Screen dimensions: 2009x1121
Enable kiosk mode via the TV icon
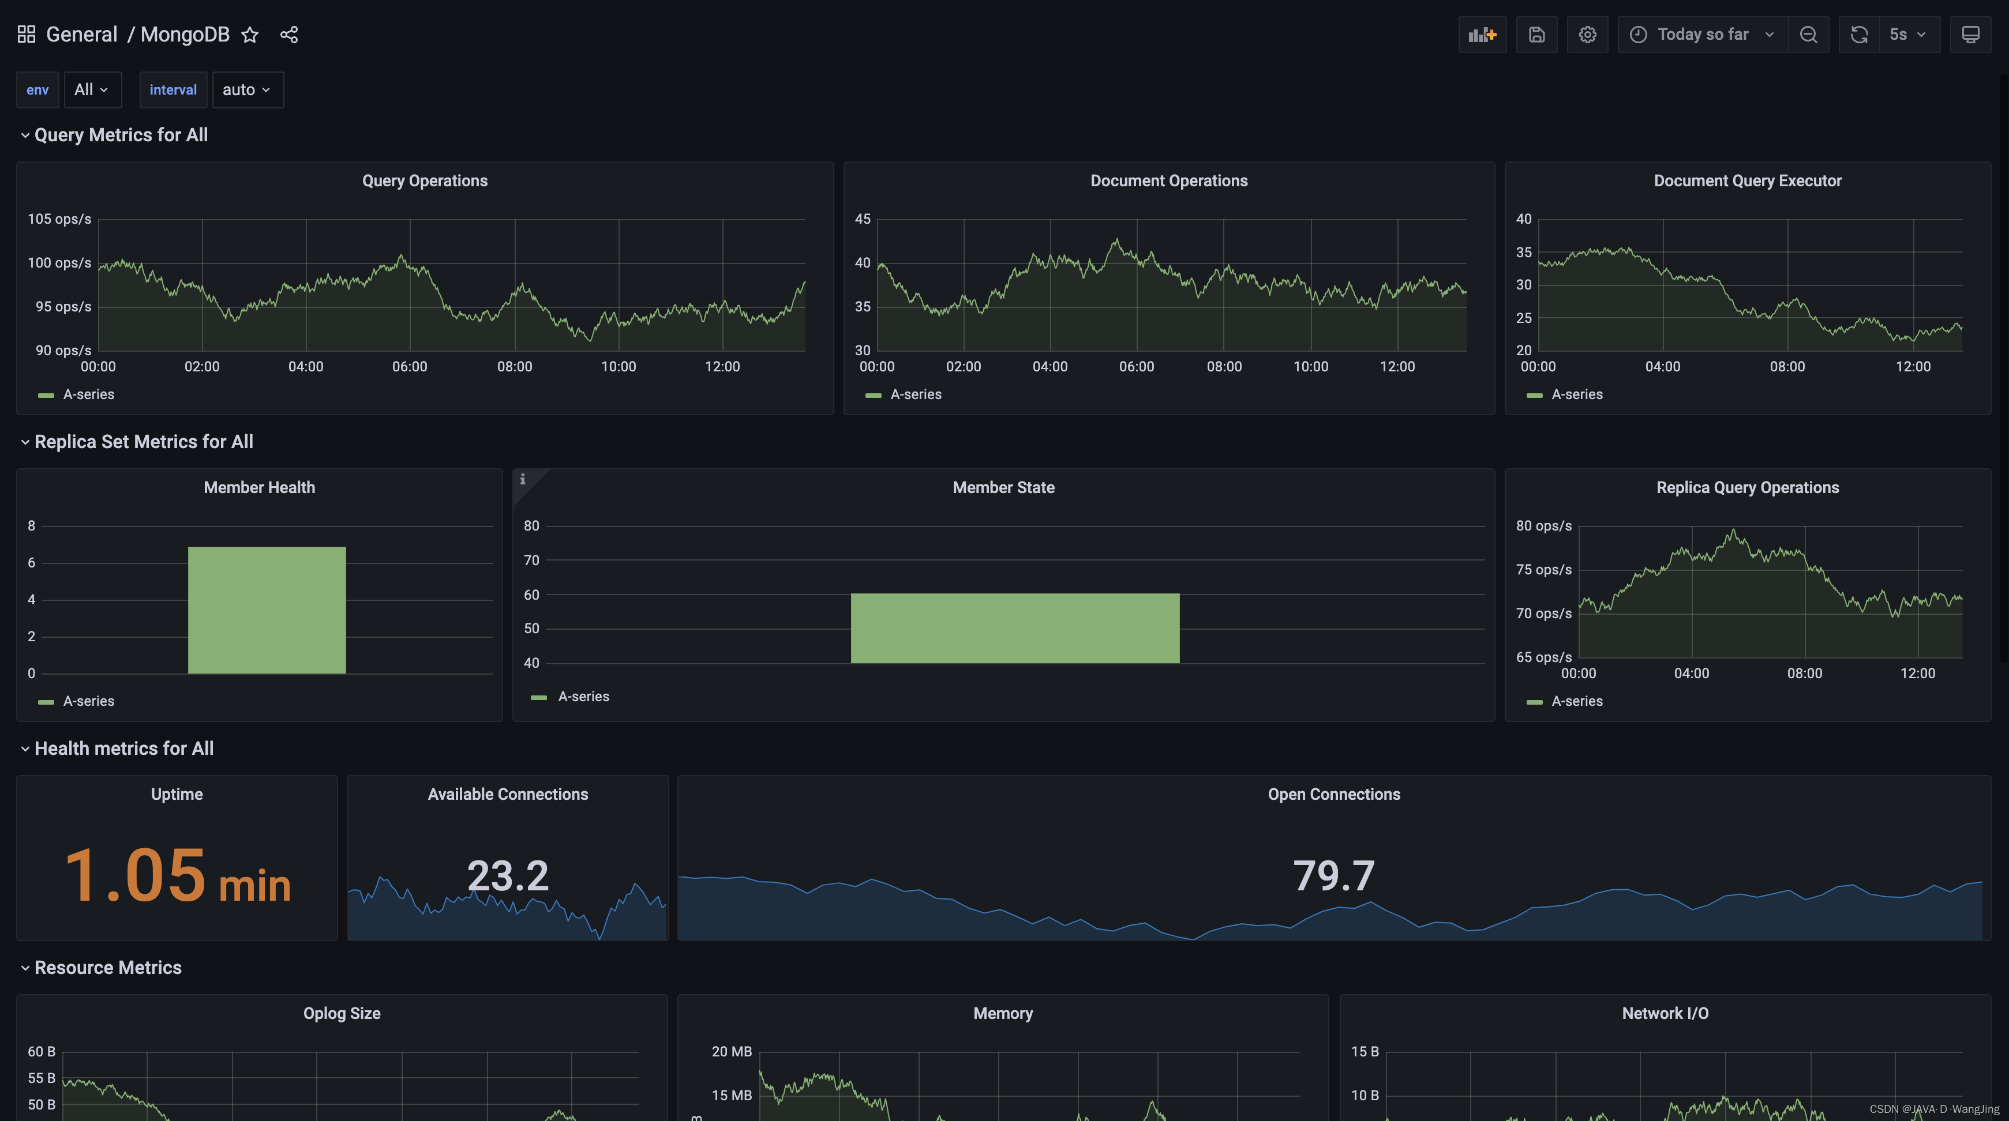coord(1971,34)
